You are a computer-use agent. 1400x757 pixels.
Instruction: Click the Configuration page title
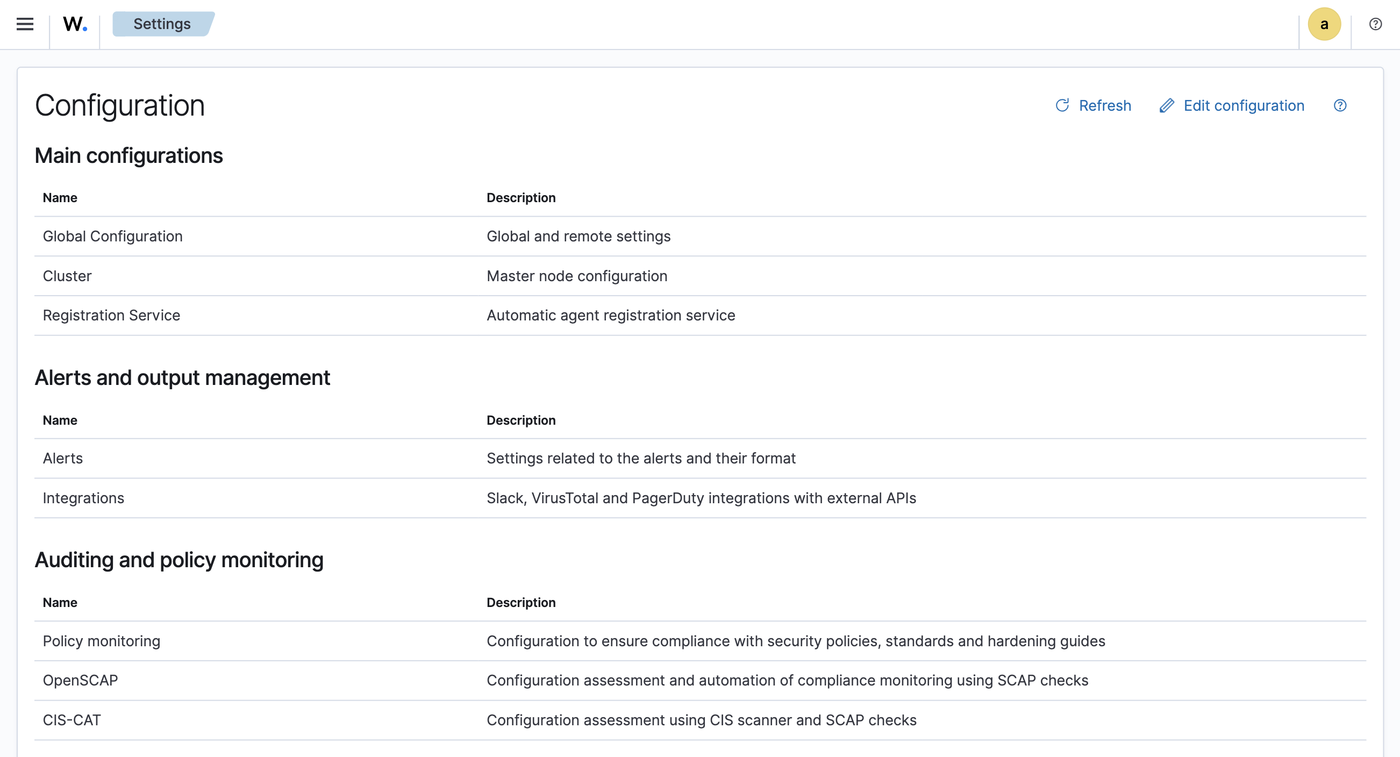click(120, 105)
